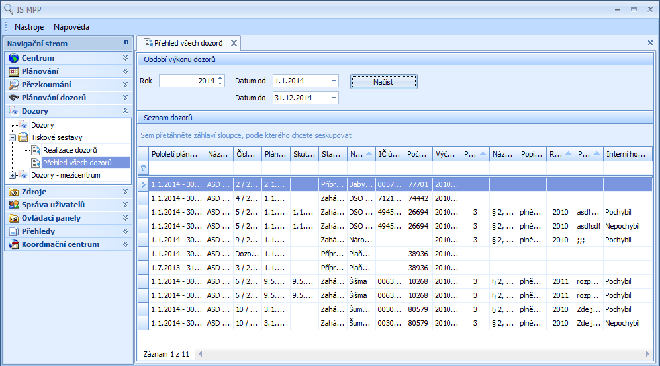Click the Přehled všech dozorů tab icon
This screenshot has width=660, height=366.
click(148, 43)
